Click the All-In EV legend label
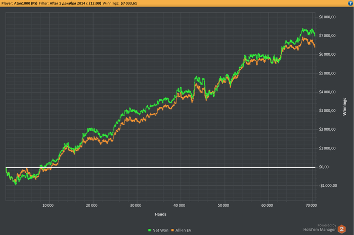 (183, 230)
